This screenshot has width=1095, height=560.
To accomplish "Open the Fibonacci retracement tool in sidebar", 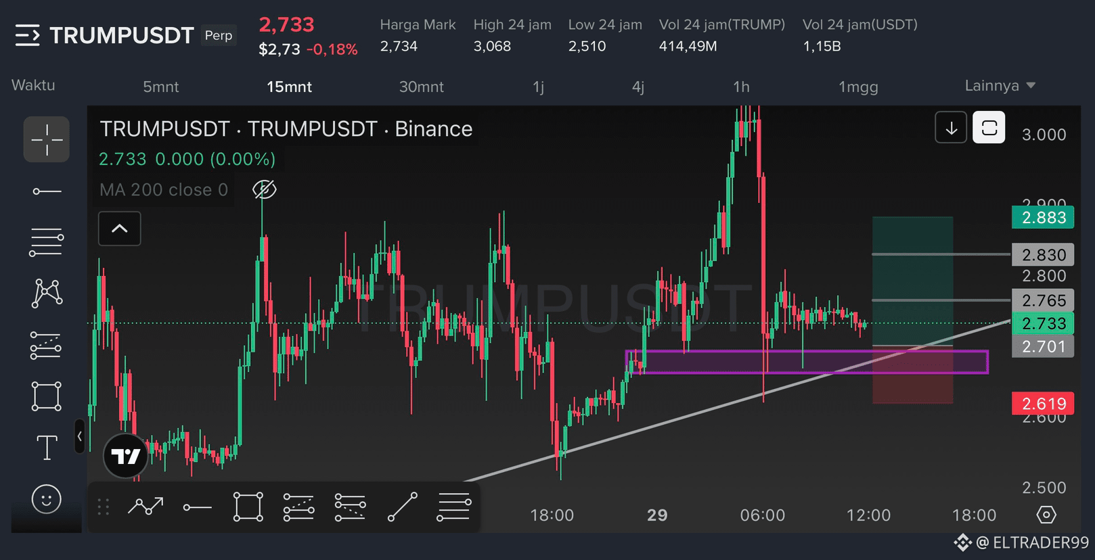I will point(47,242).
